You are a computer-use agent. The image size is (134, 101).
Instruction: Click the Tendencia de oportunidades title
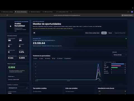click(x=42, y=56)
